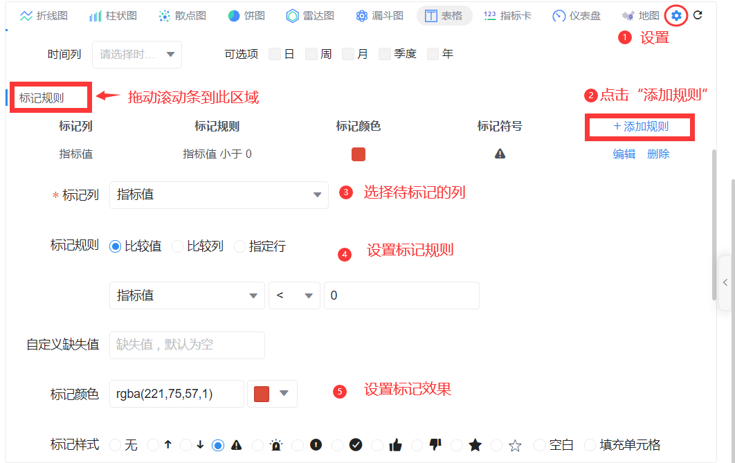Focus the comparison value field containing 0
Screen dimensions: 735x463
(401, 296)
